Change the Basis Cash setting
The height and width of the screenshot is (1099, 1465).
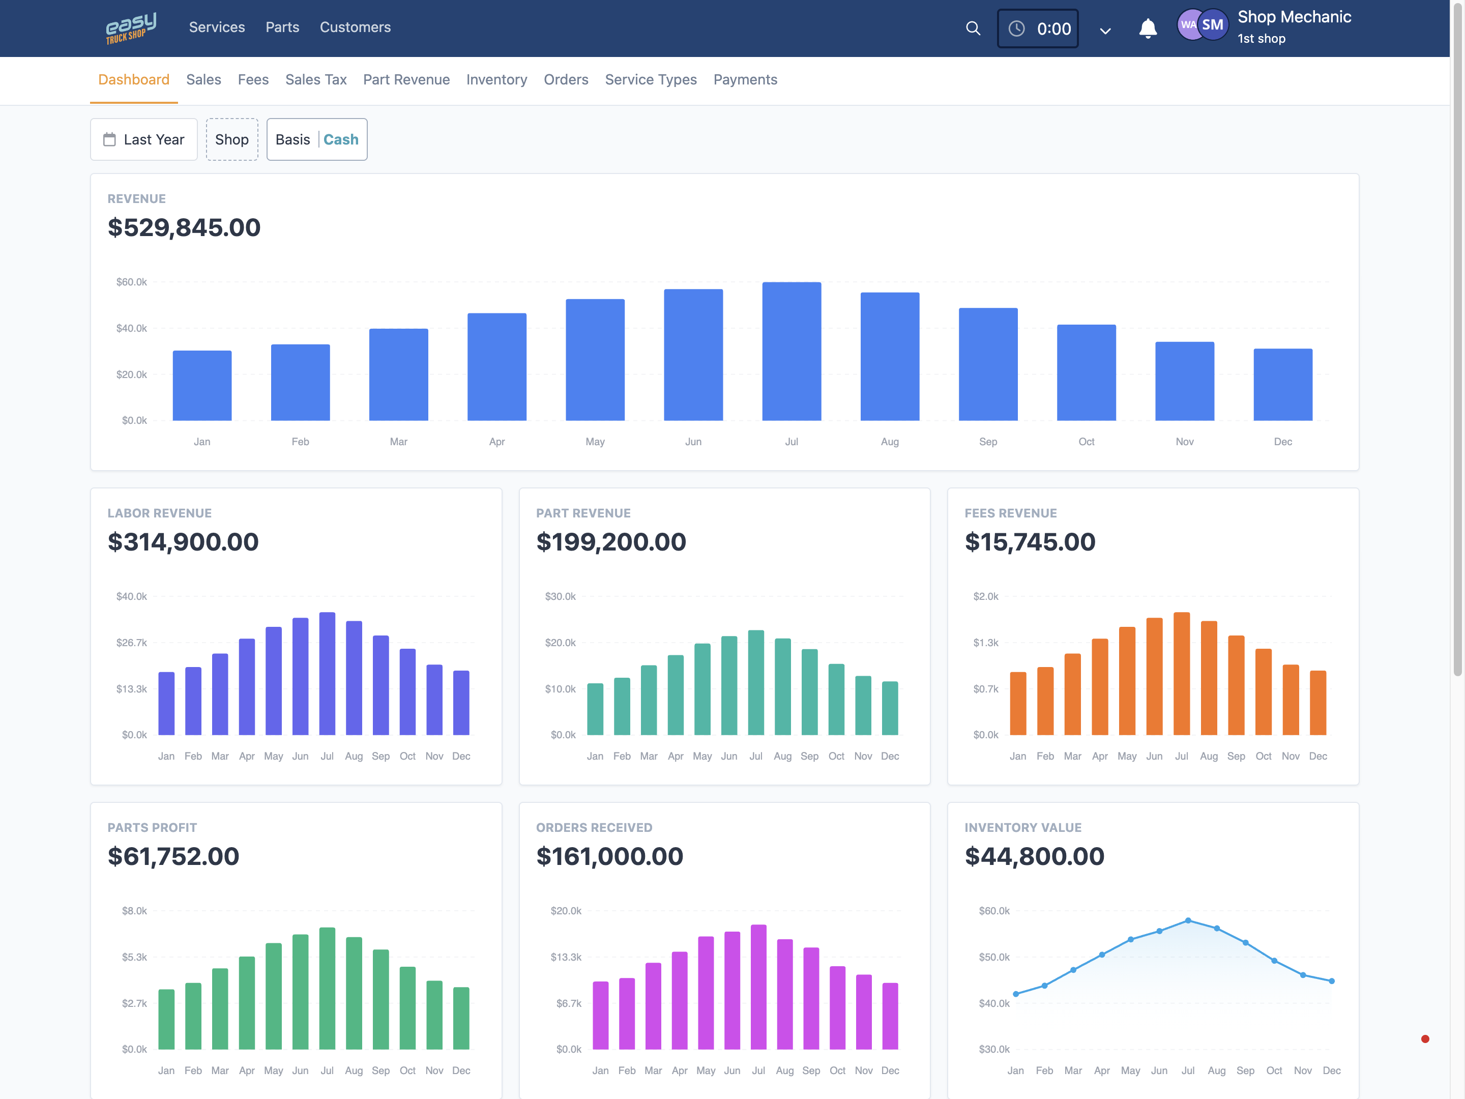click(x=316, y=139)
